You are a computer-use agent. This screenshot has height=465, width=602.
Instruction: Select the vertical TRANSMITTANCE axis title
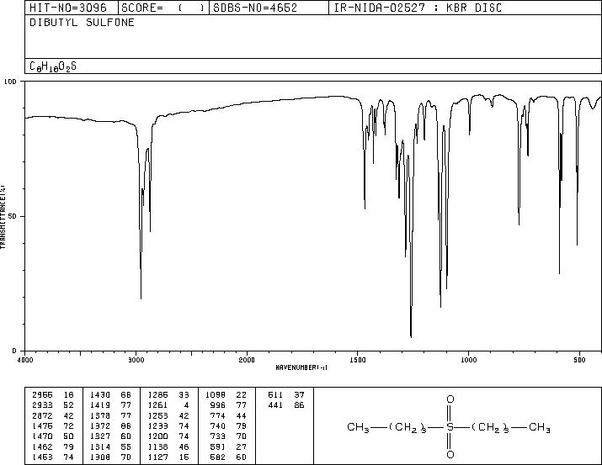[x=3, y=216]
